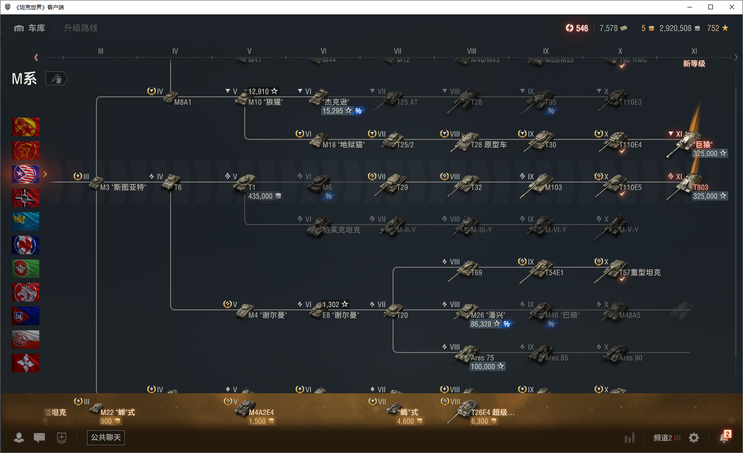This screenshot has width=743, height=453.
Task: Click the vertical scrollbar of tech tree
Action: pyautogui.click(x=736, y=222)
